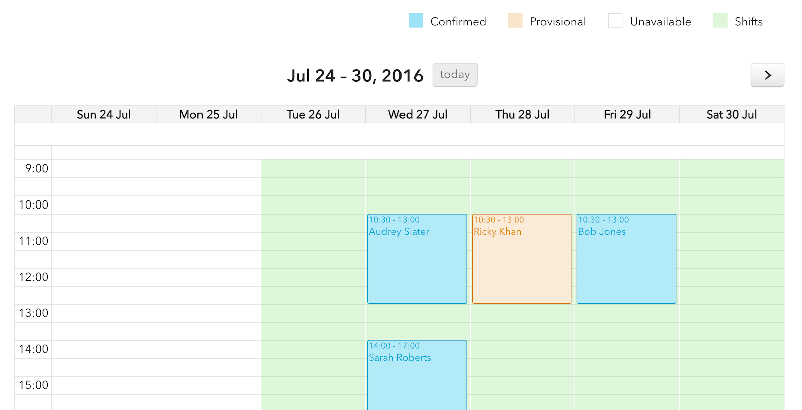Select the Wed 27 Jul column header
802x410 pixels.
[418, 115]
